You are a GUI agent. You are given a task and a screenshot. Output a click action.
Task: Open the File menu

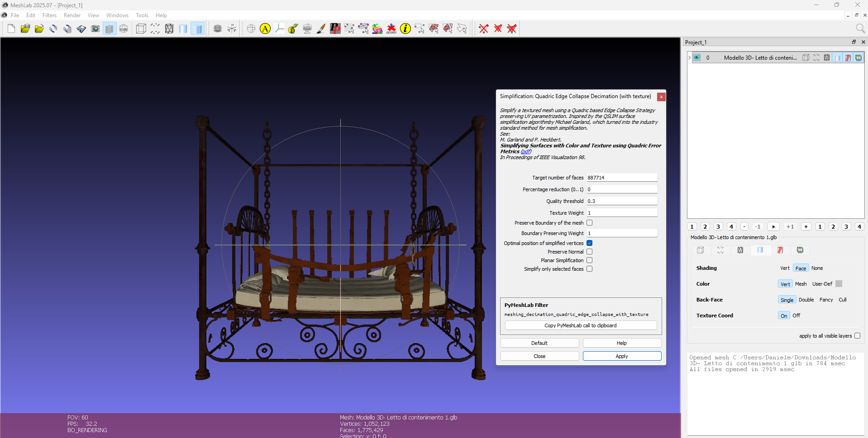coord(15,15)
